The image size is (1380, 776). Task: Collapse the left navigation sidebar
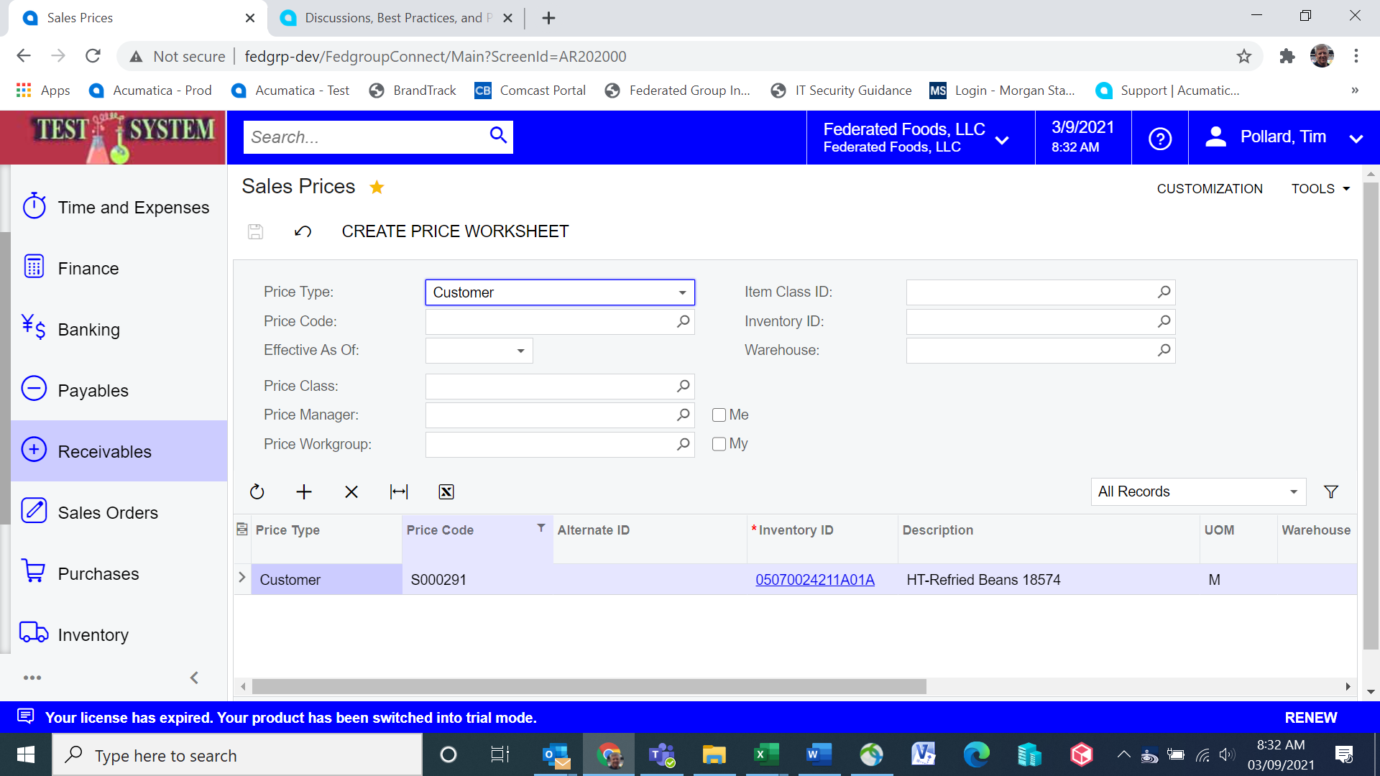(194, 678)
